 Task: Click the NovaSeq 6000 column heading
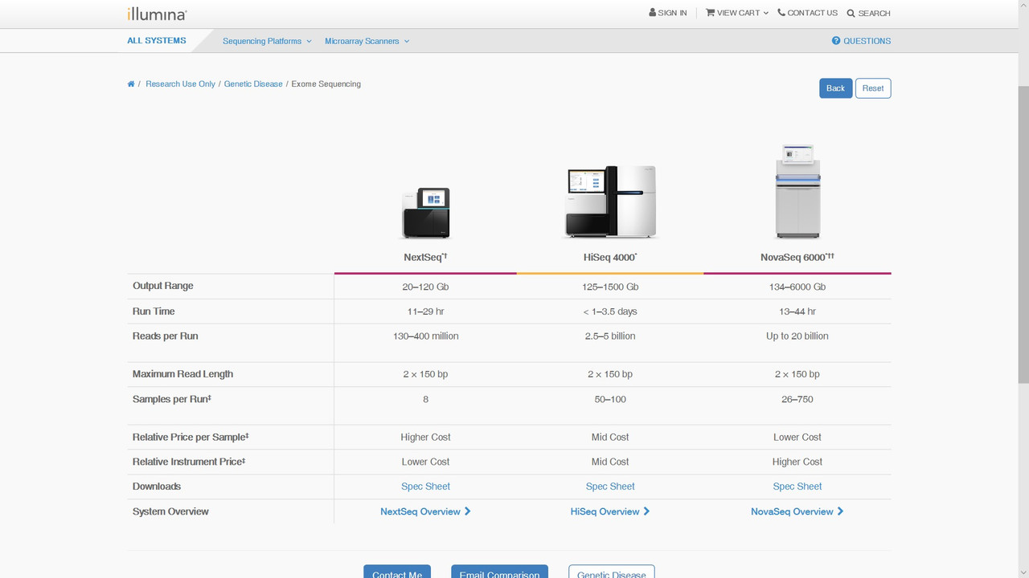797,257
